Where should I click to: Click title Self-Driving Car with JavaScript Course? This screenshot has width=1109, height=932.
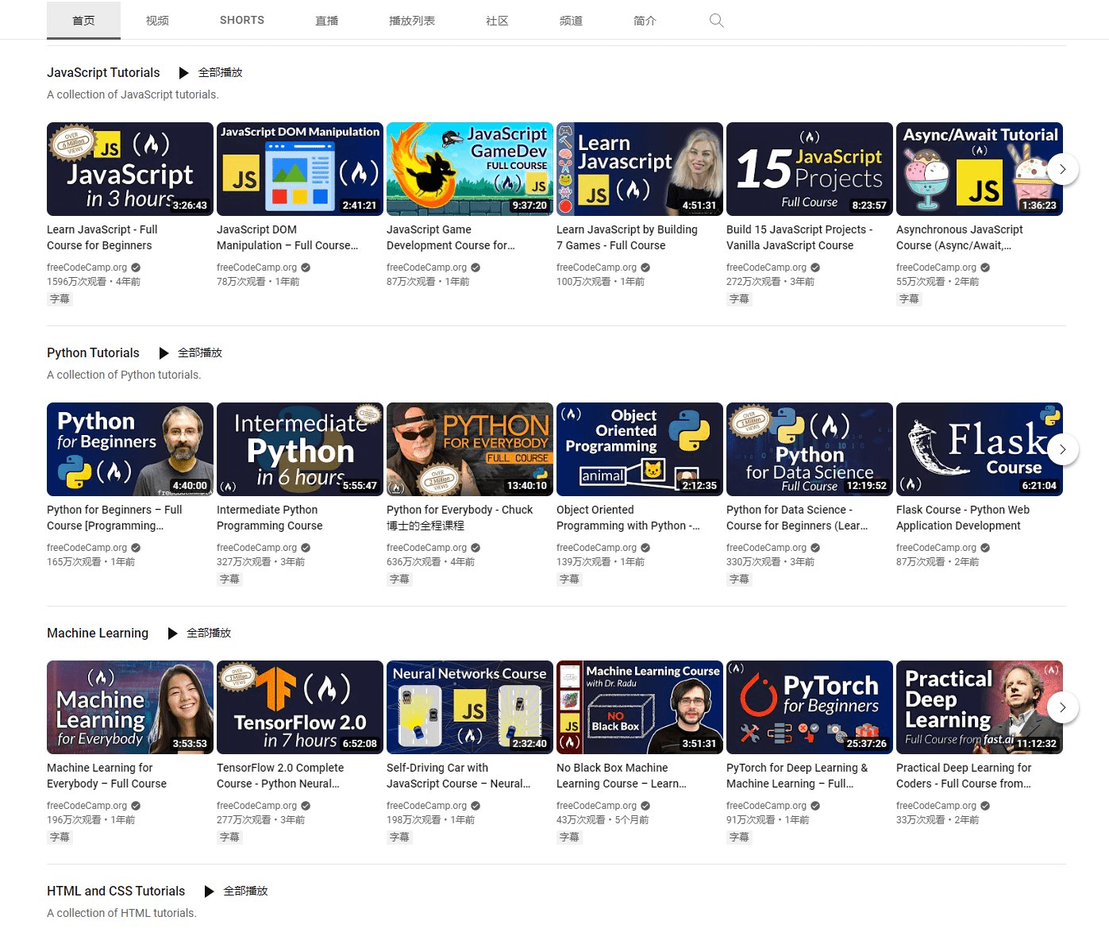459,776
